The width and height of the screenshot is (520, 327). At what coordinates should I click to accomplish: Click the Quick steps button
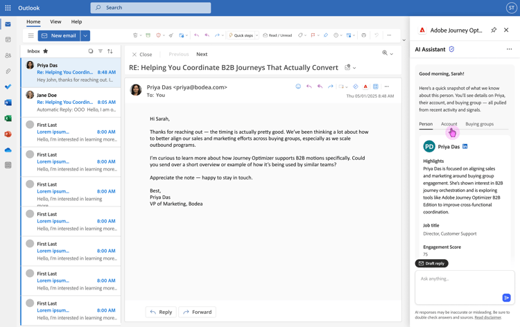241,35
